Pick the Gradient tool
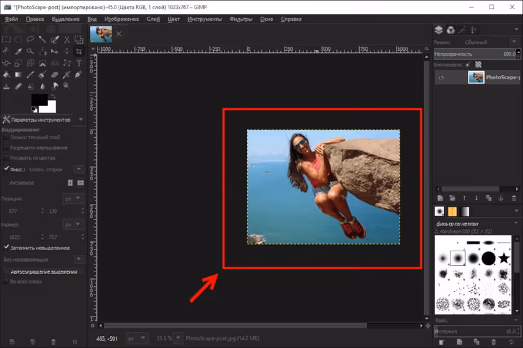This screenshot has height=348, width=523. click(x=18, y=74)
